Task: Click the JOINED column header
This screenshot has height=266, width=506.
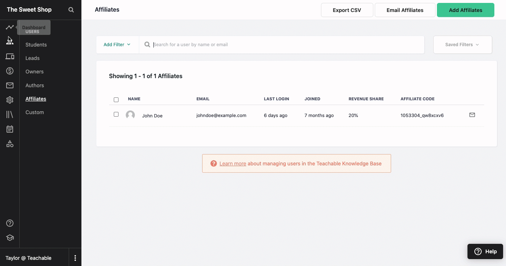Action: coord(313,99)
